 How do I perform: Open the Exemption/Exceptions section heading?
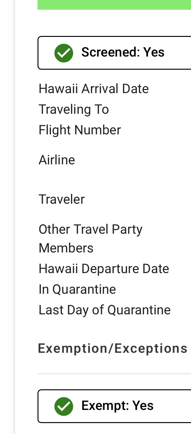[113, 348]
